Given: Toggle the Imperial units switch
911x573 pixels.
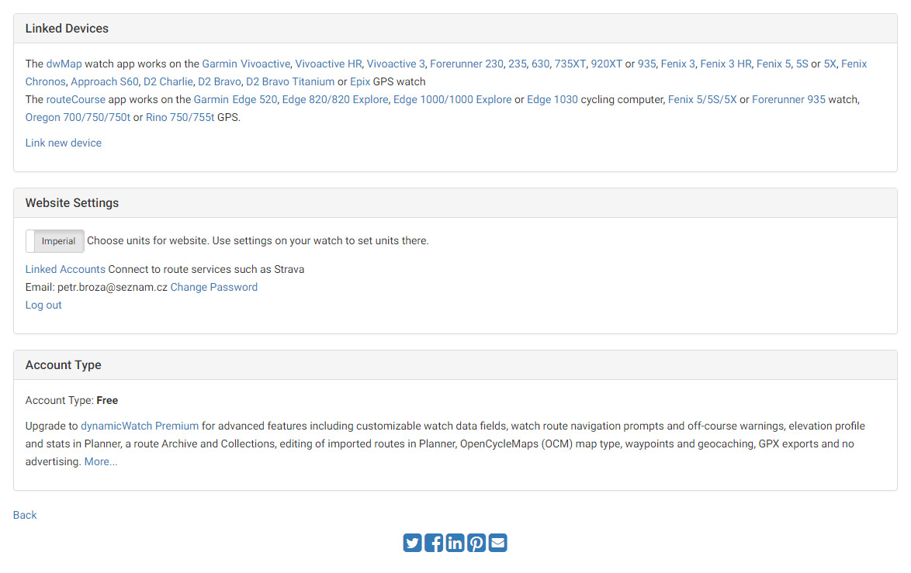Looking at the screenshot, I should 55,241.
